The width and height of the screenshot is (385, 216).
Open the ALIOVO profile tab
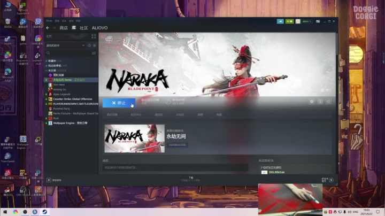[x=99, y=28]
